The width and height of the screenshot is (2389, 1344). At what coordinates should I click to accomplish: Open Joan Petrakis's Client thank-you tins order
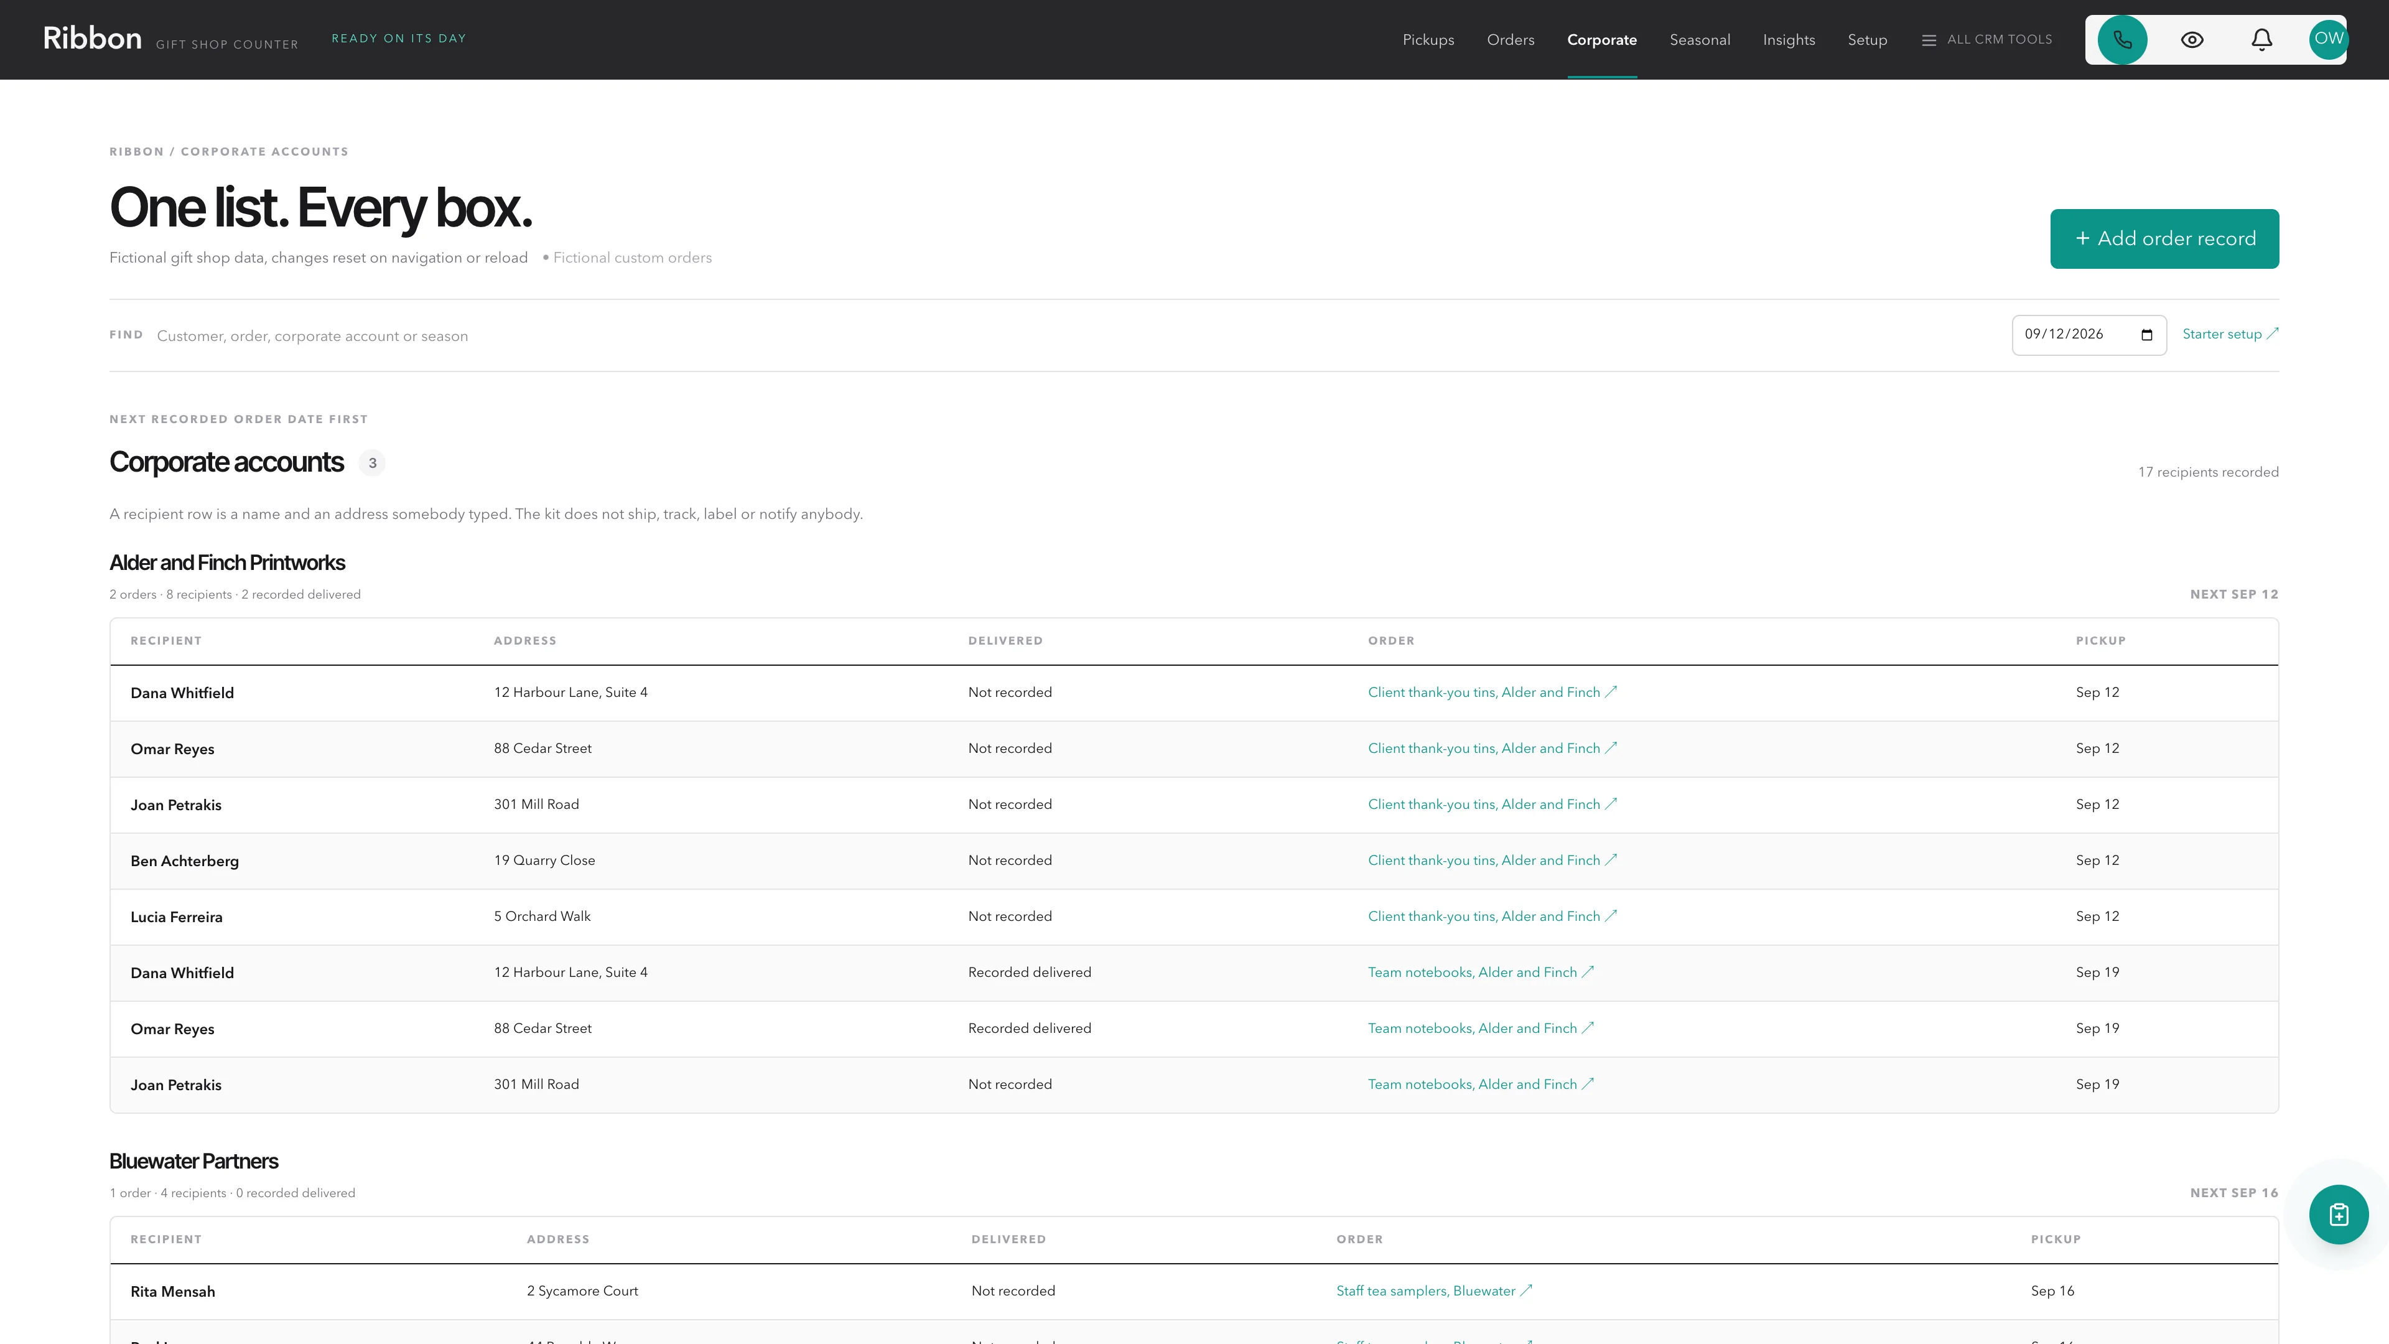click(1493, 804)
